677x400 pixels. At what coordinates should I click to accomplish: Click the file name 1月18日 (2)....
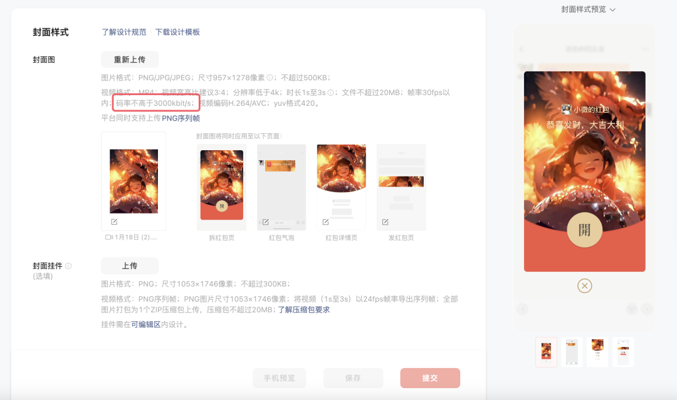(135, 237)
